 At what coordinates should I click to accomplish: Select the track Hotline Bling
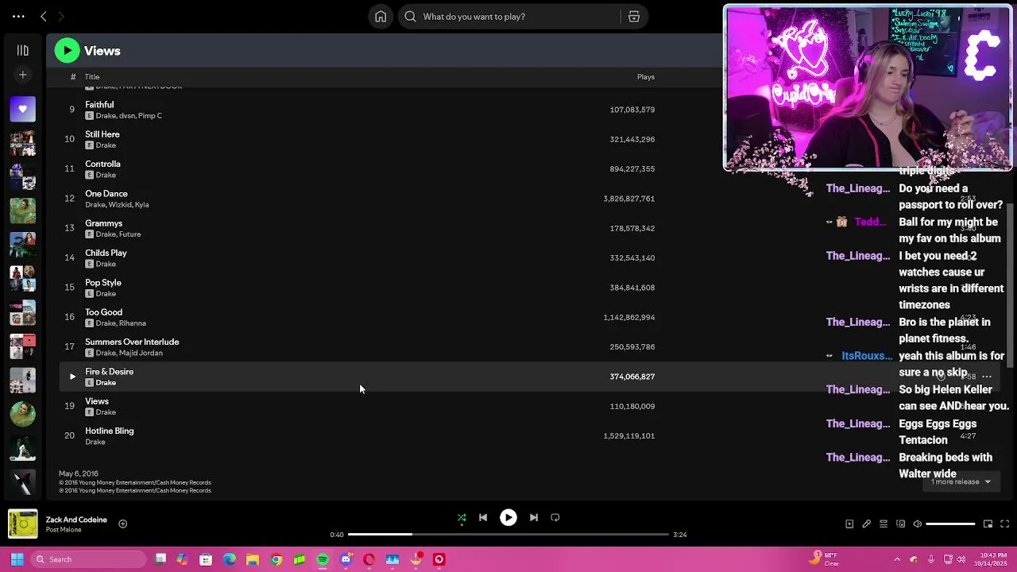pyautogui.click(x=110, y=431)
